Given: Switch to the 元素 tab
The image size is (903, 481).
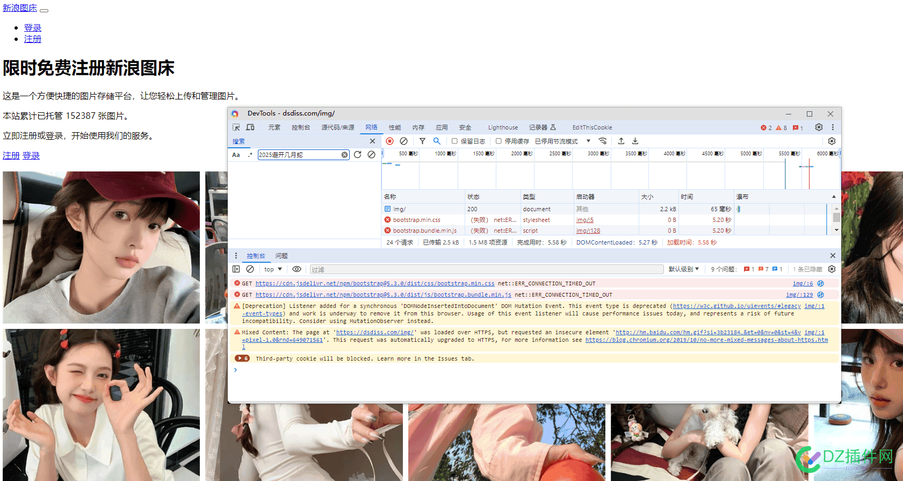Looking at the screenshot, I should point(274,127).
